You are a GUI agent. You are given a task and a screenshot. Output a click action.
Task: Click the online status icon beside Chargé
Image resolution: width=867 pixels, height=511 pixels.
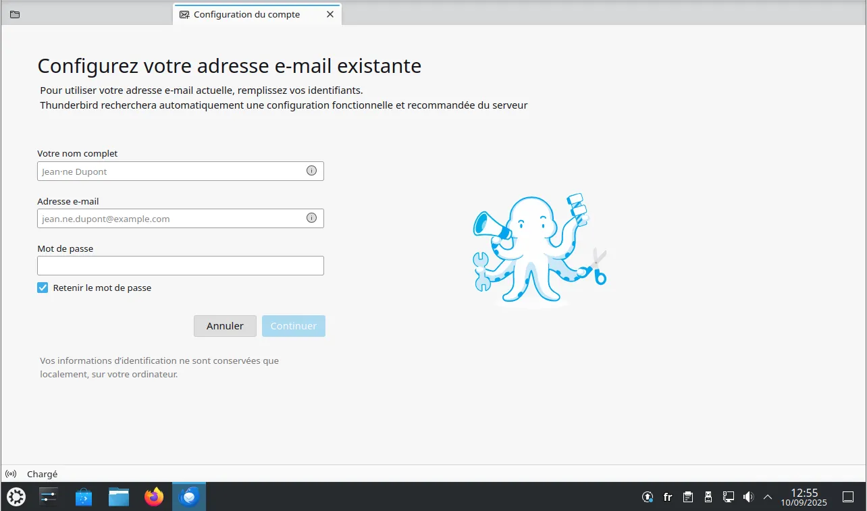(11, 474)
